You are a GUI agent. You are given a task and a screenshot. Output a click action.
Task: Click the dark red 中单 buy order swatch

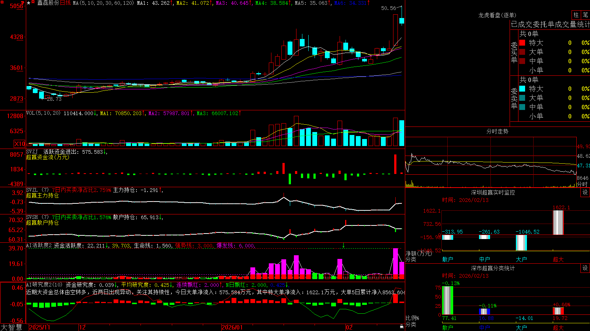tap(522, 61)
